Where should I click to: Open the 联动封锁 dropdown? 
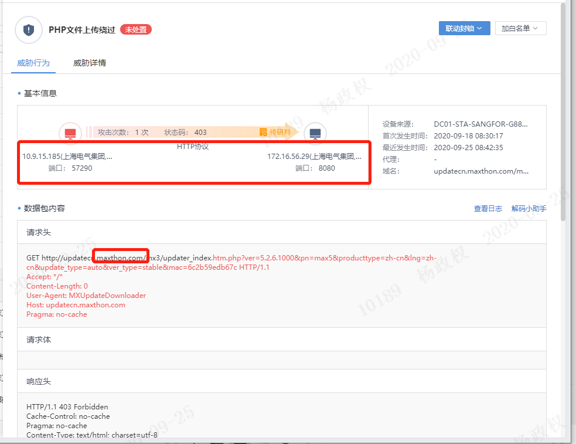coord(464,28)
